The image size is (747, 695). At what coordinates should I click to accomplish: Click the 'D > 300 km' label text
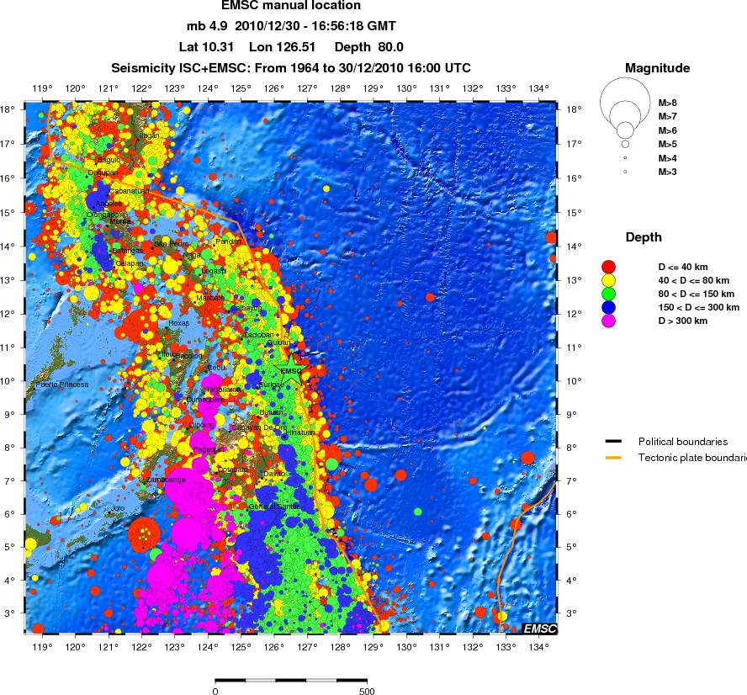(x=683, y=321)
